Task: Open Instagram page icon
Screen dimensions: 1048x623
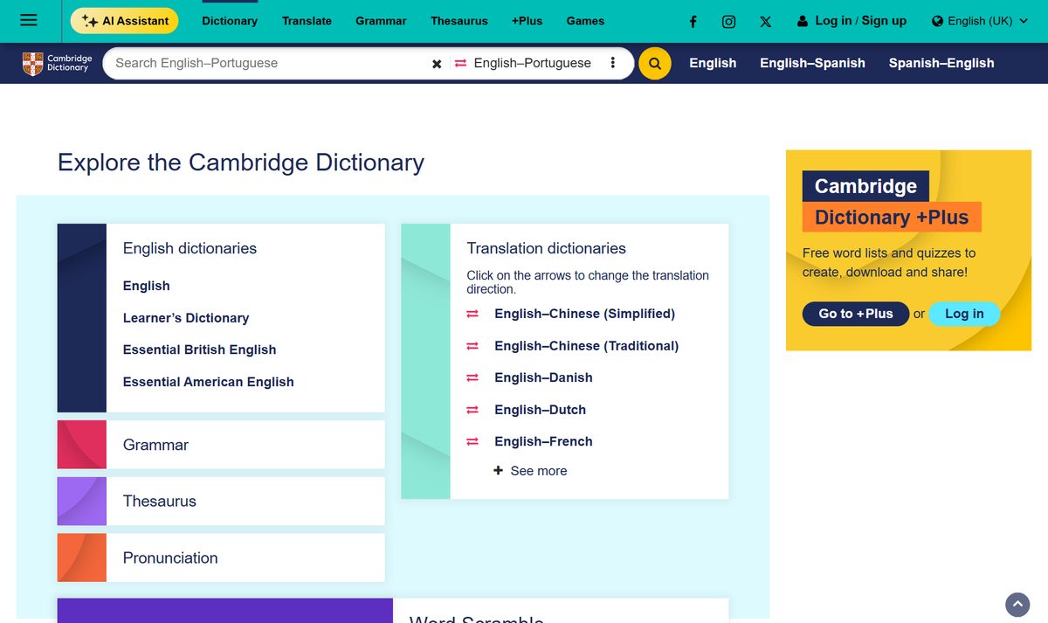Action: (x=729, y=21)
